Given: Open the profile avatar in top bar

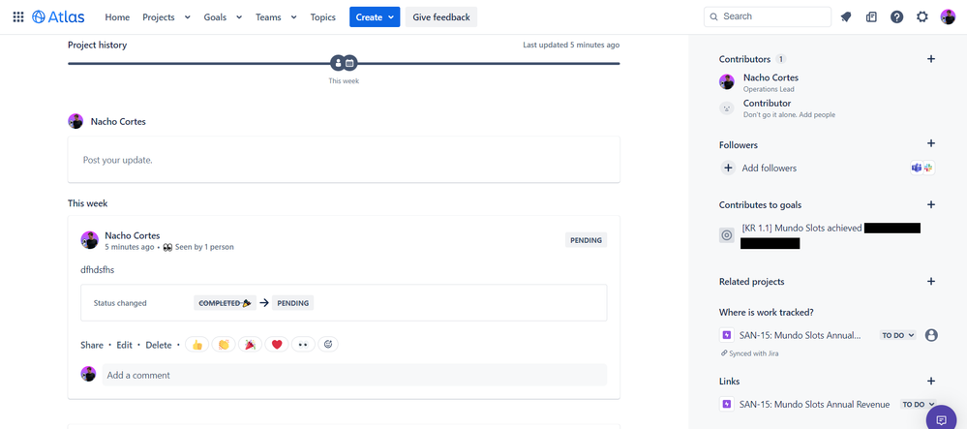Looking at the screenshot, I should point(948,17).
